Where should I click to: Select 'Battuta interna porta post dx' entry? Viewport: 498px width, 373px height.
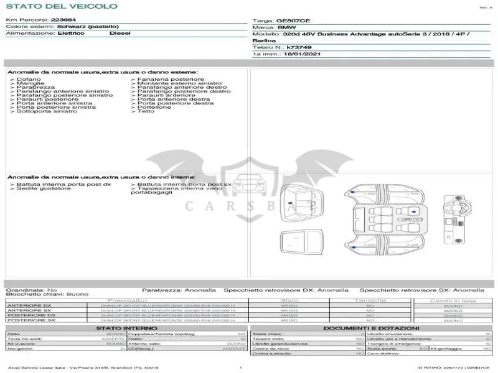[64, 184]
